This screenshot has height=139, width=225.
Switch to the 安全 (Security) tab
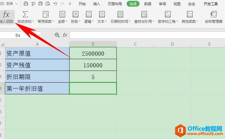click(192, 4)
